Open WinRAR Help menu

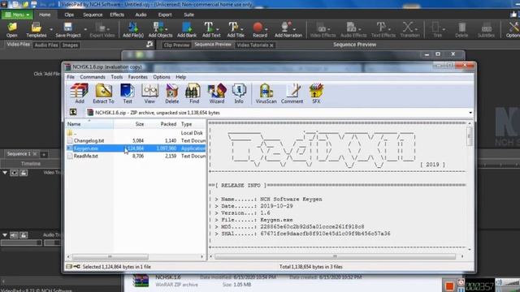click(180, 77)
